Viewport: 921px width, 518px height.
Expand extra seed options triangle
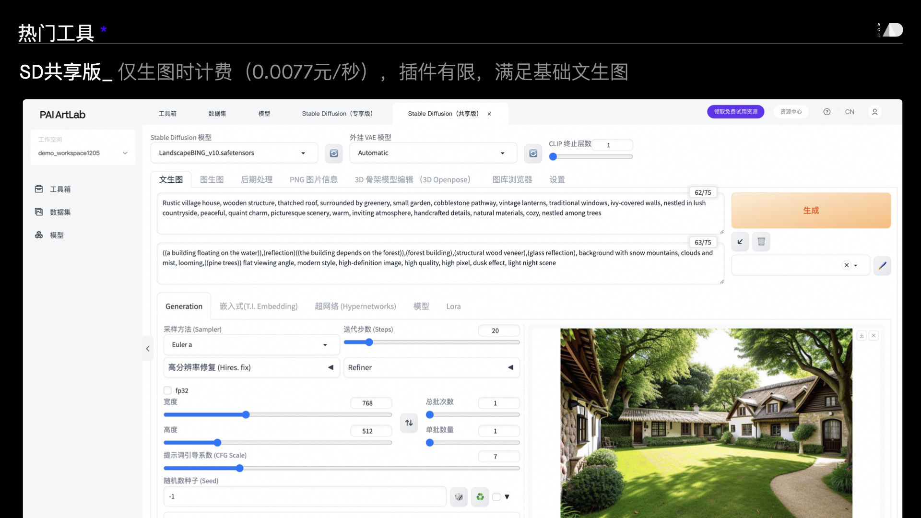pyautogui.click(x=507, y=497)
